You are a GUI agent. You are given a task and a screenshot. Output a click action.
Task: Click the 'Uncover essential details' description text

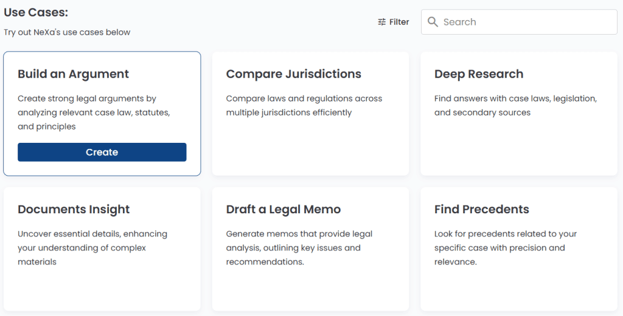pos(92,248)
